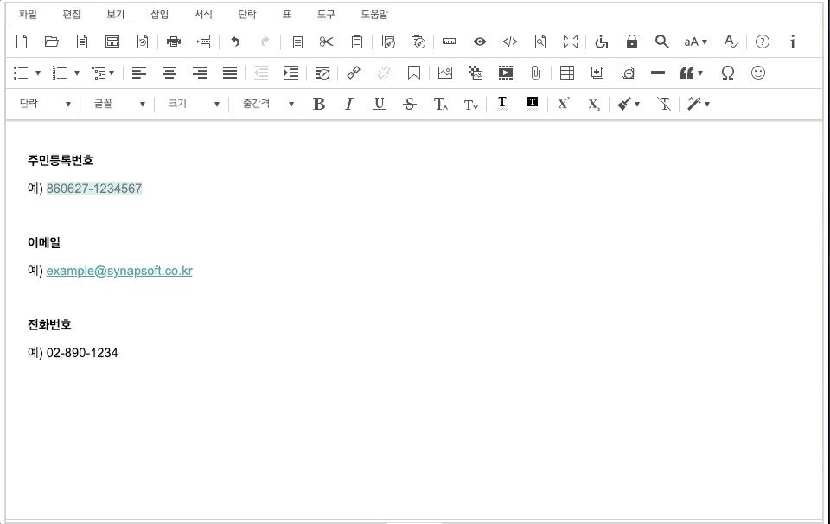The image size is (830, 524).
Task: Toggle underline formatting
Action: [380, 104]
